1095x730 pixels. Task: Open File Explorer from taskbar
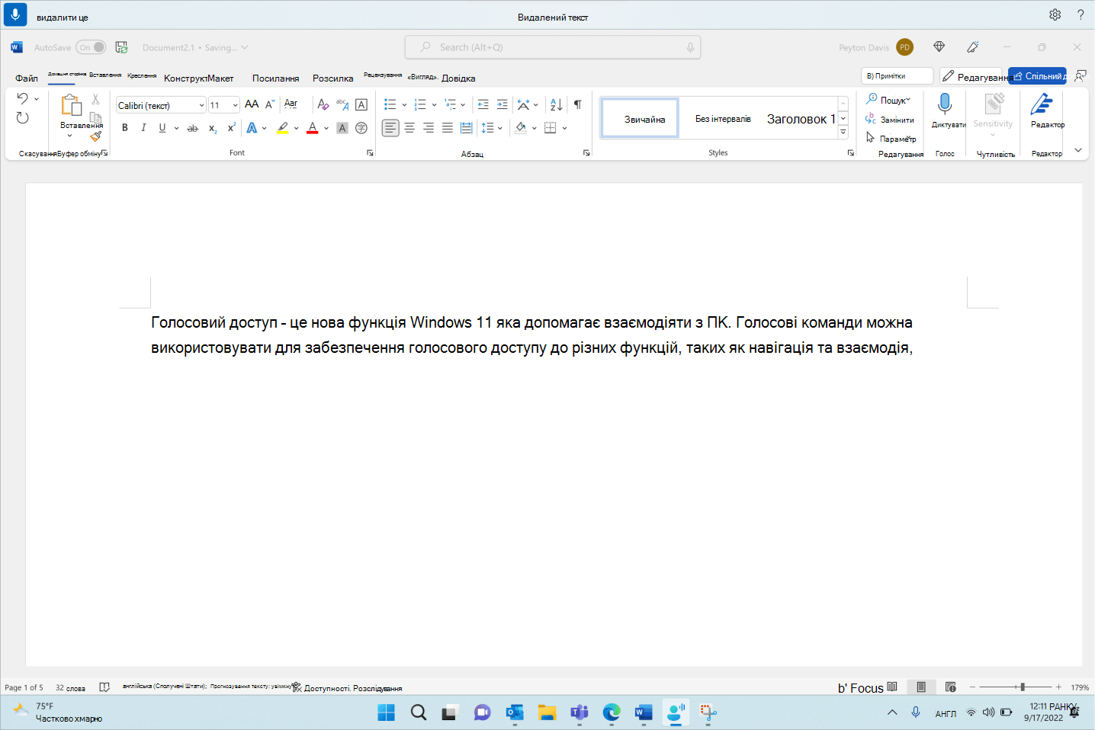547,712
